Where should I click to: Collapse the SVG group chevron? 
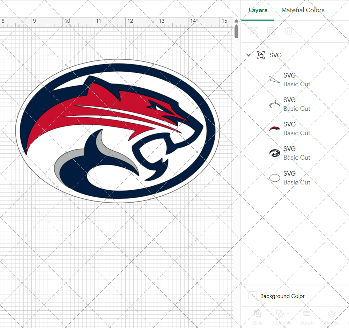pyautogui.click(x=248, y=55)
